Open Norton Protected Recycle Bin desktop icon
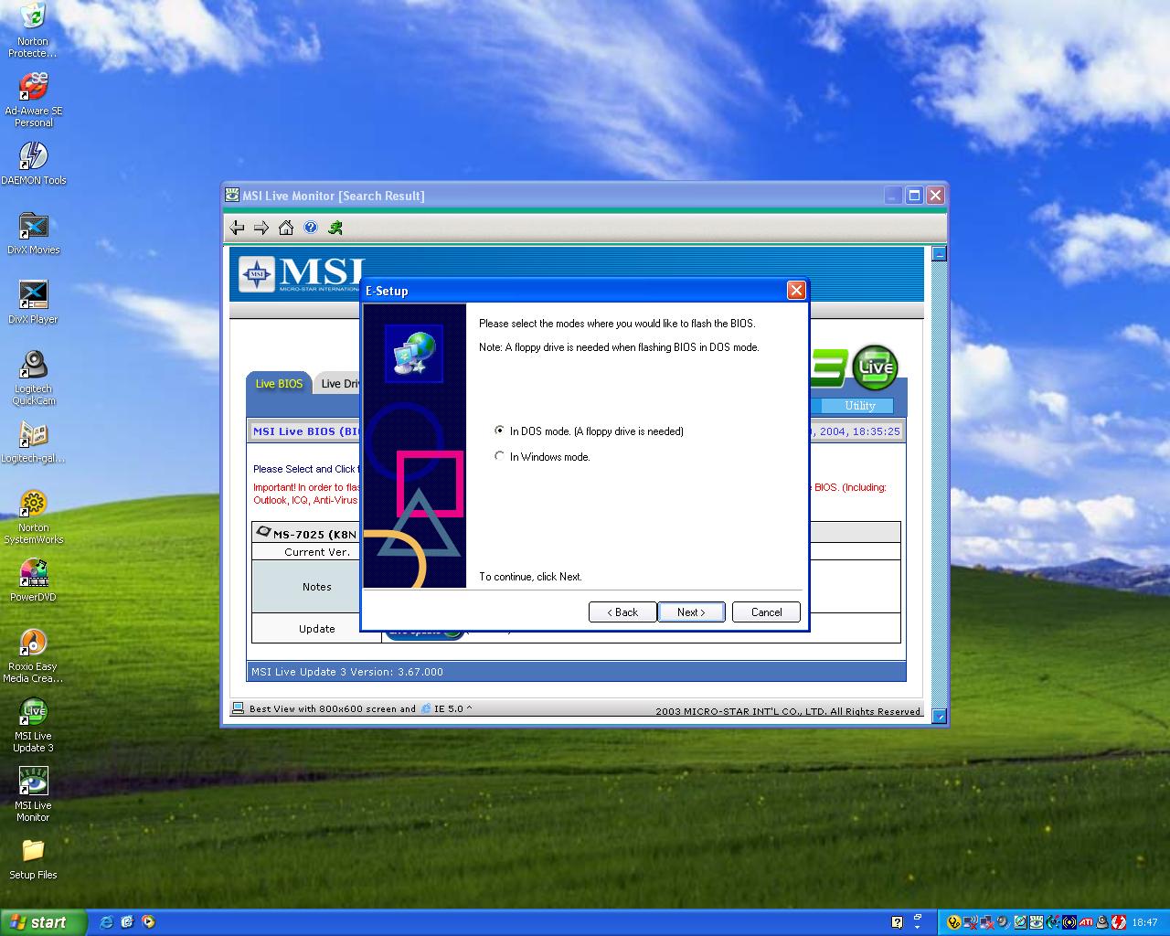1170x936 pixels. coord(33,30)
